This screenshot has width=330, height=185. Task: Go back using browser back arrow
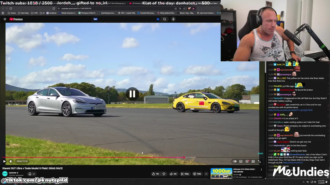(3, 8)
